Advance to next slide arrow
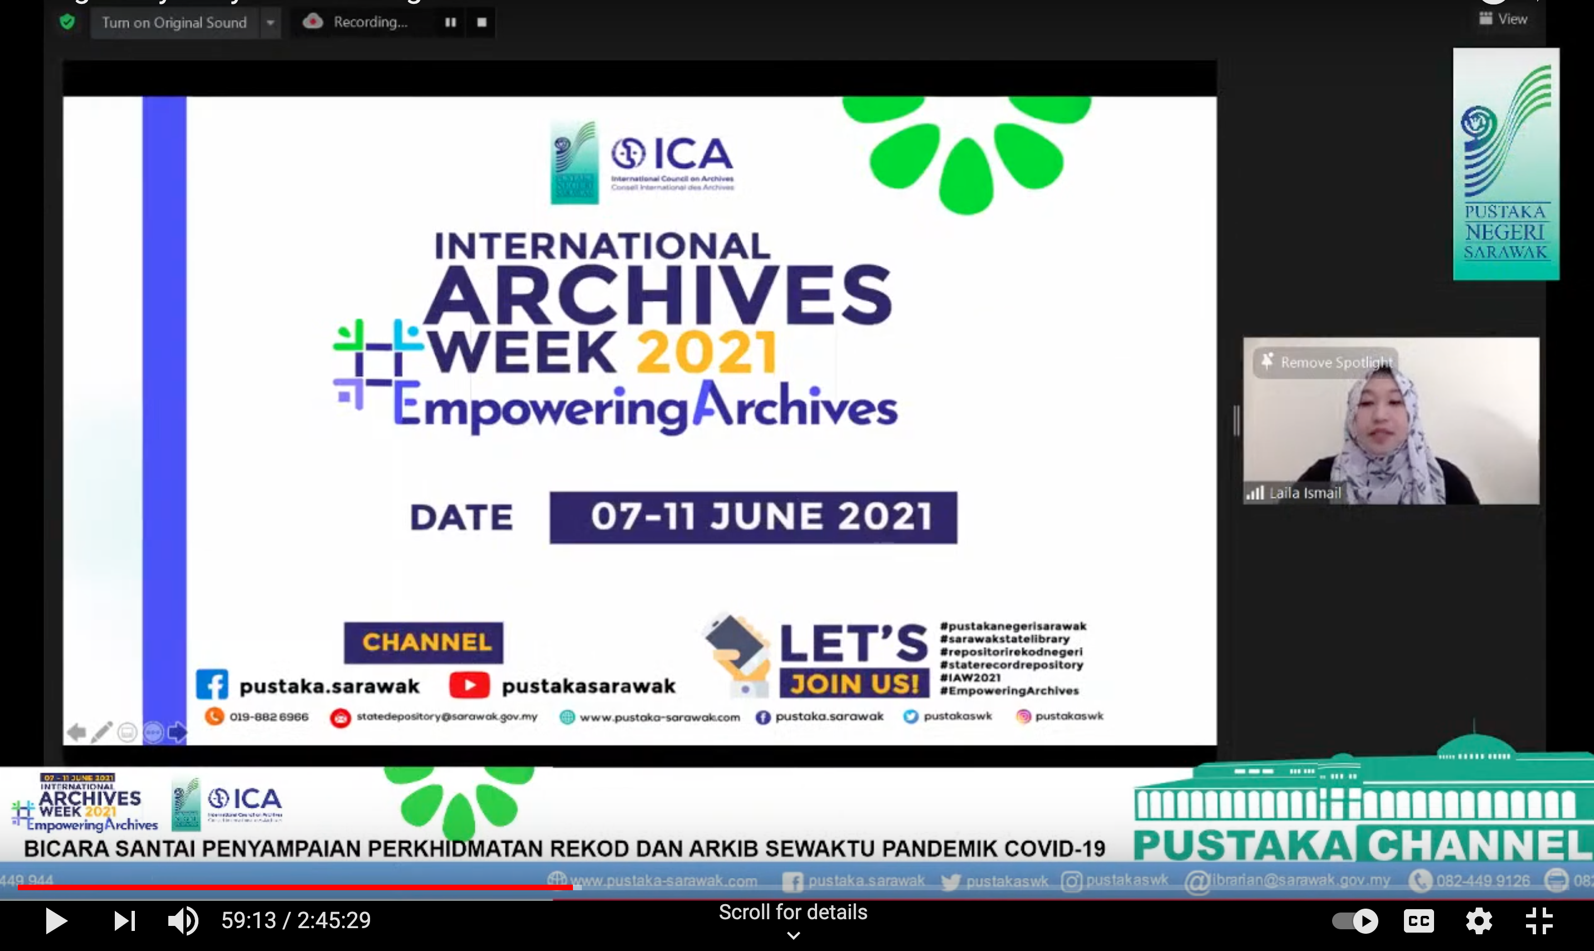1594x951 pixels. click(177, 732)
